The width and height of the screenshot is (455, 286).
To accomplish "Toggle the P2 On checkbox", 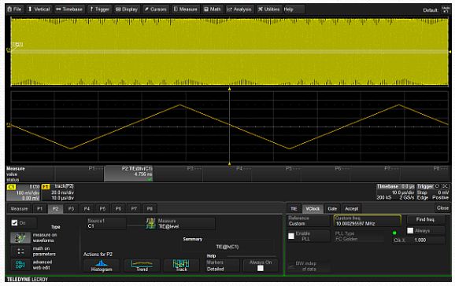I will [14, 223].
